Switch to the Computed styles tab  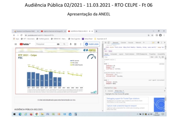click(x=114, y=54)
